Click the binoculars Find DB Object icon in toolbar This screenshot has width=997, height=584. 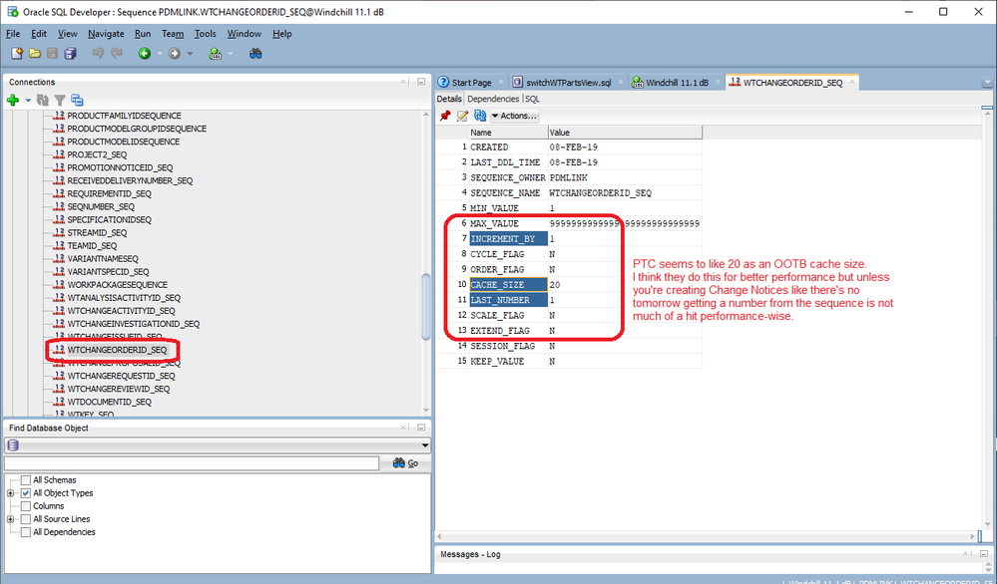pos(255,53)
